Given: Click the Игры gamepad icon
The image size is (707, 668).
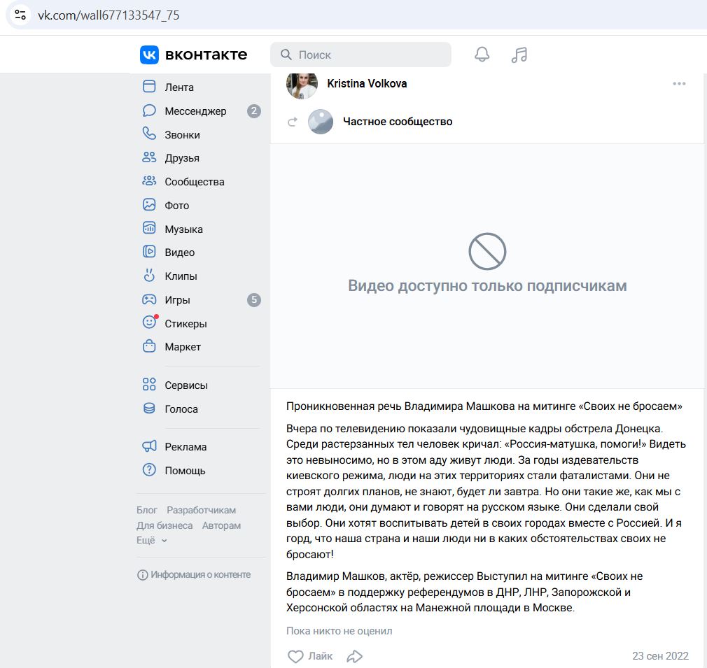Looking at the screenshot, I should pyautogui.click(x=149, y=299).
